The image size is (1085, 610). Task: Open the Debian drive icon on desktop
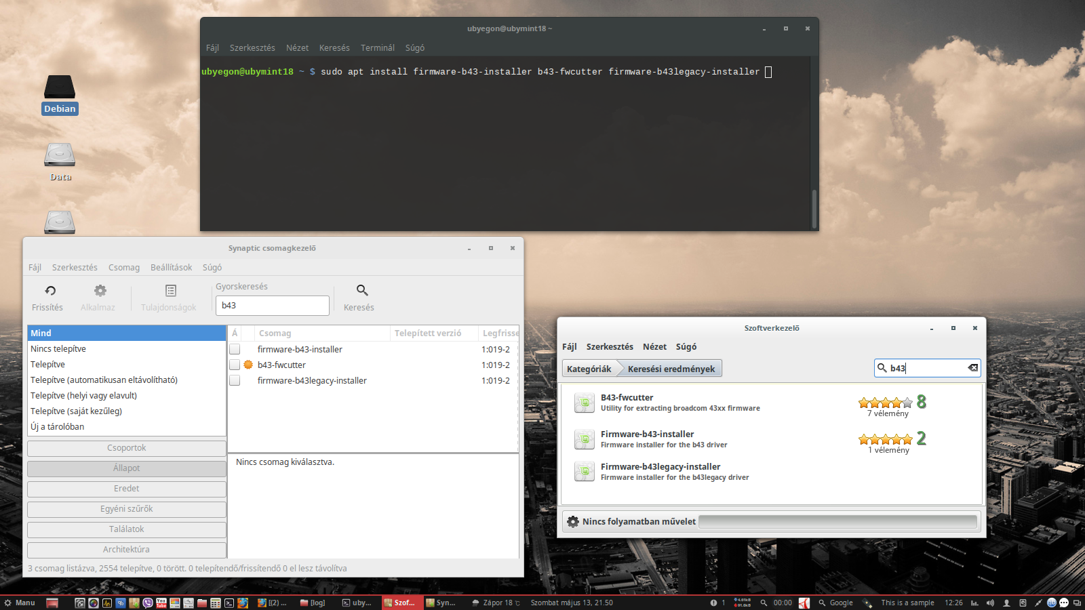click(60, 87)
